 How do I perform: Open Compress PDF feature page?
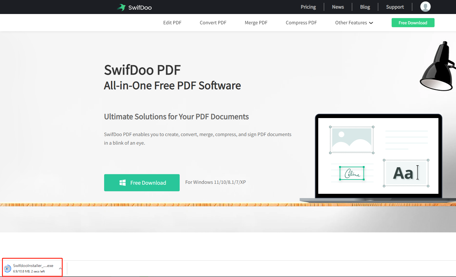click(x=301, y=23)
